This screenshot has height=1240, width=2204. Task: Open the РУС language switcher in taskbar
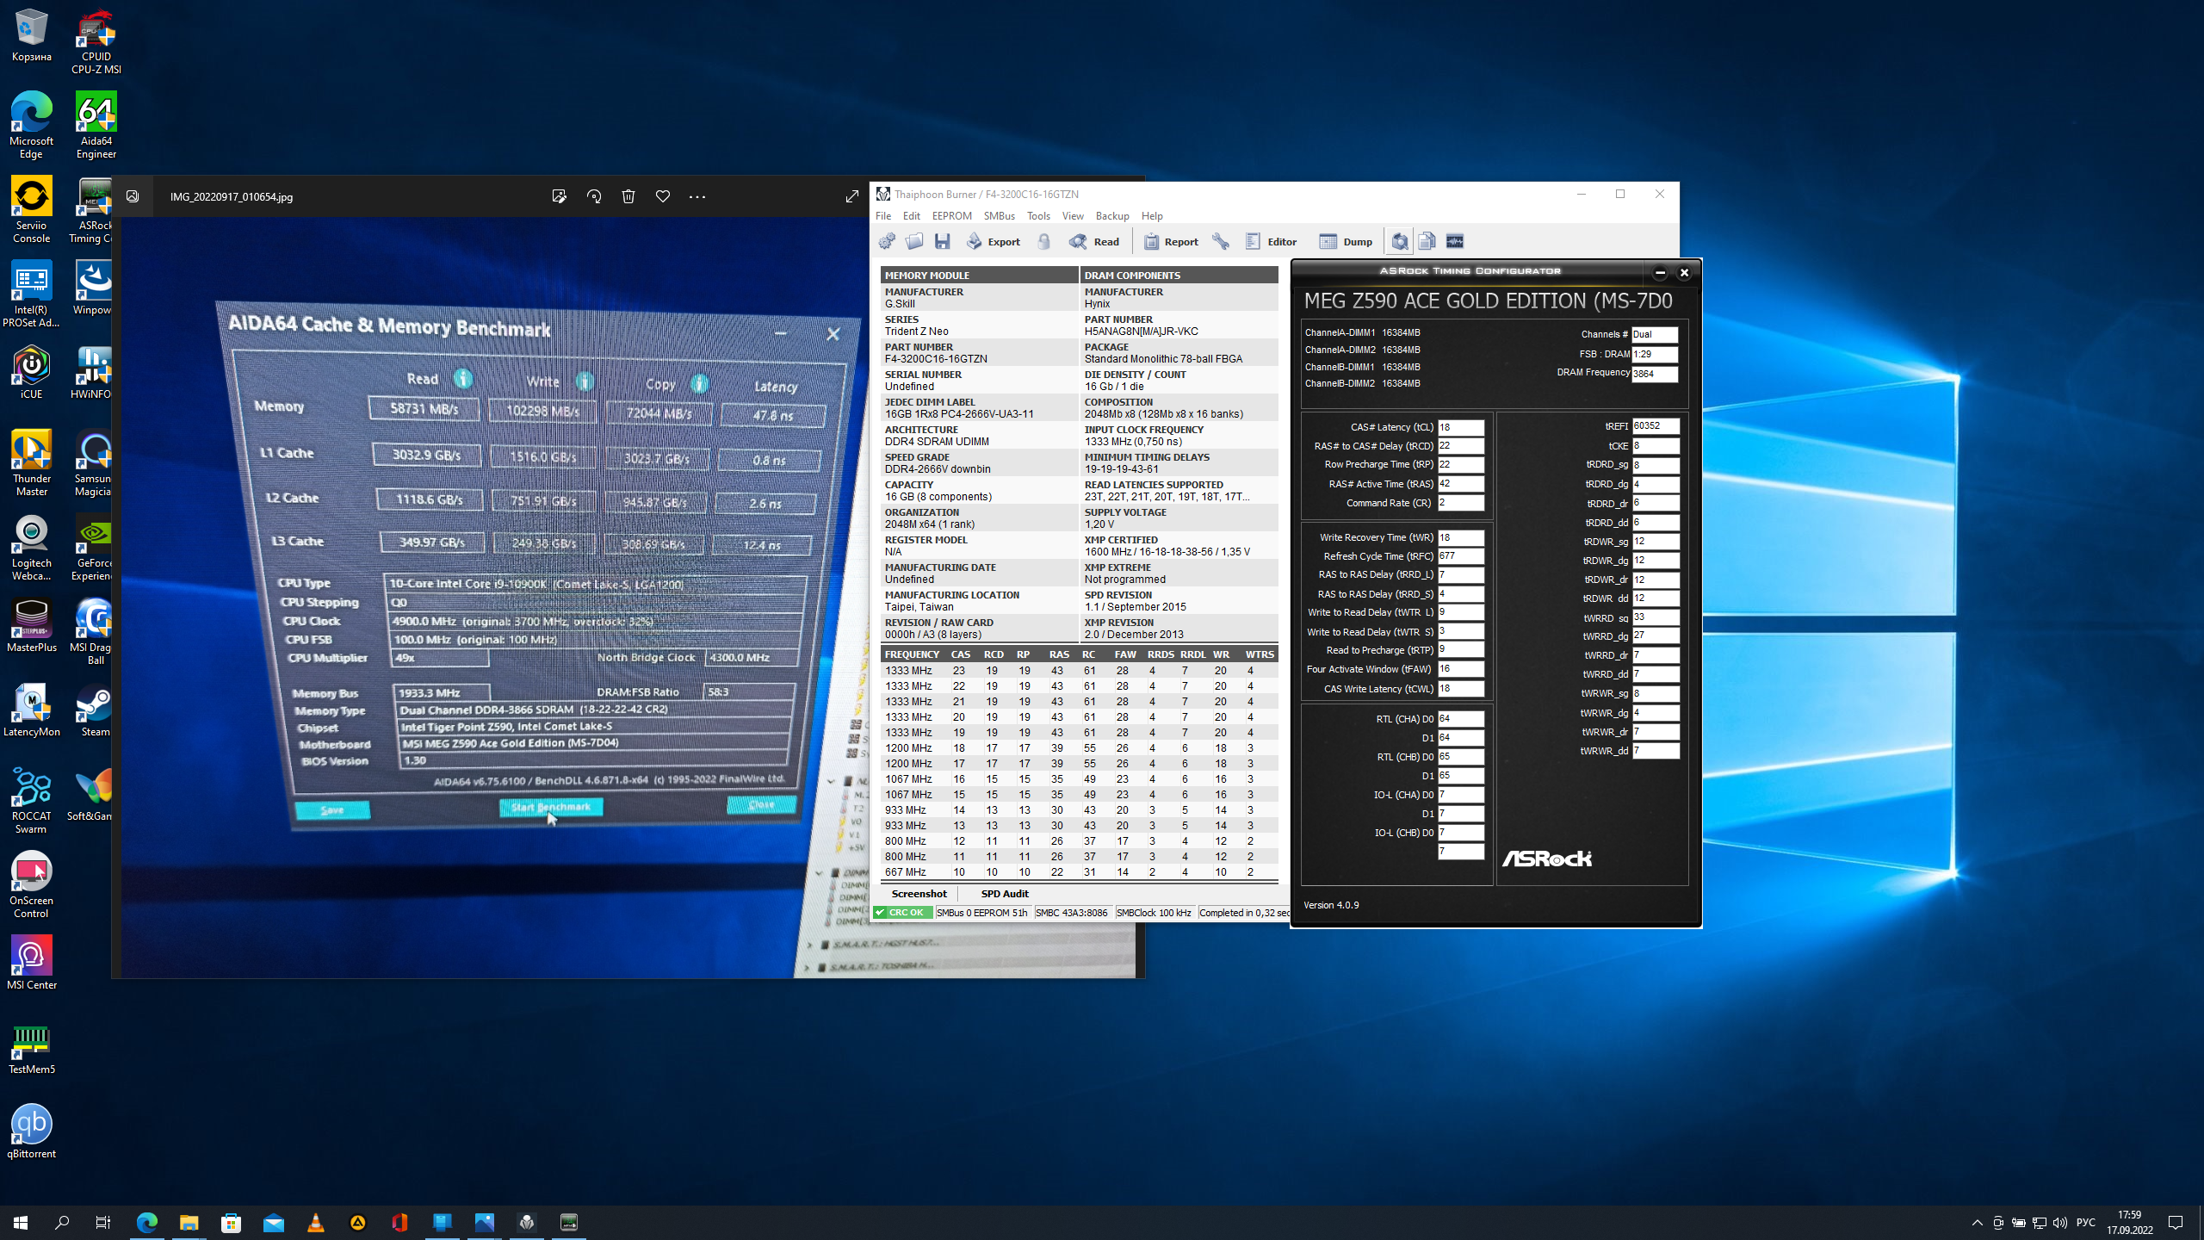[x=2085, y=1223]
